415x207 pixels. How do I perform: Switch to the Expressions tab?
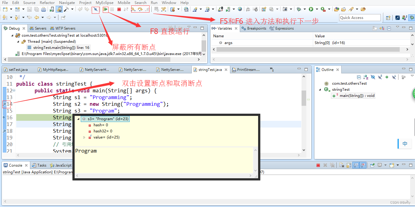pos(282,28)
